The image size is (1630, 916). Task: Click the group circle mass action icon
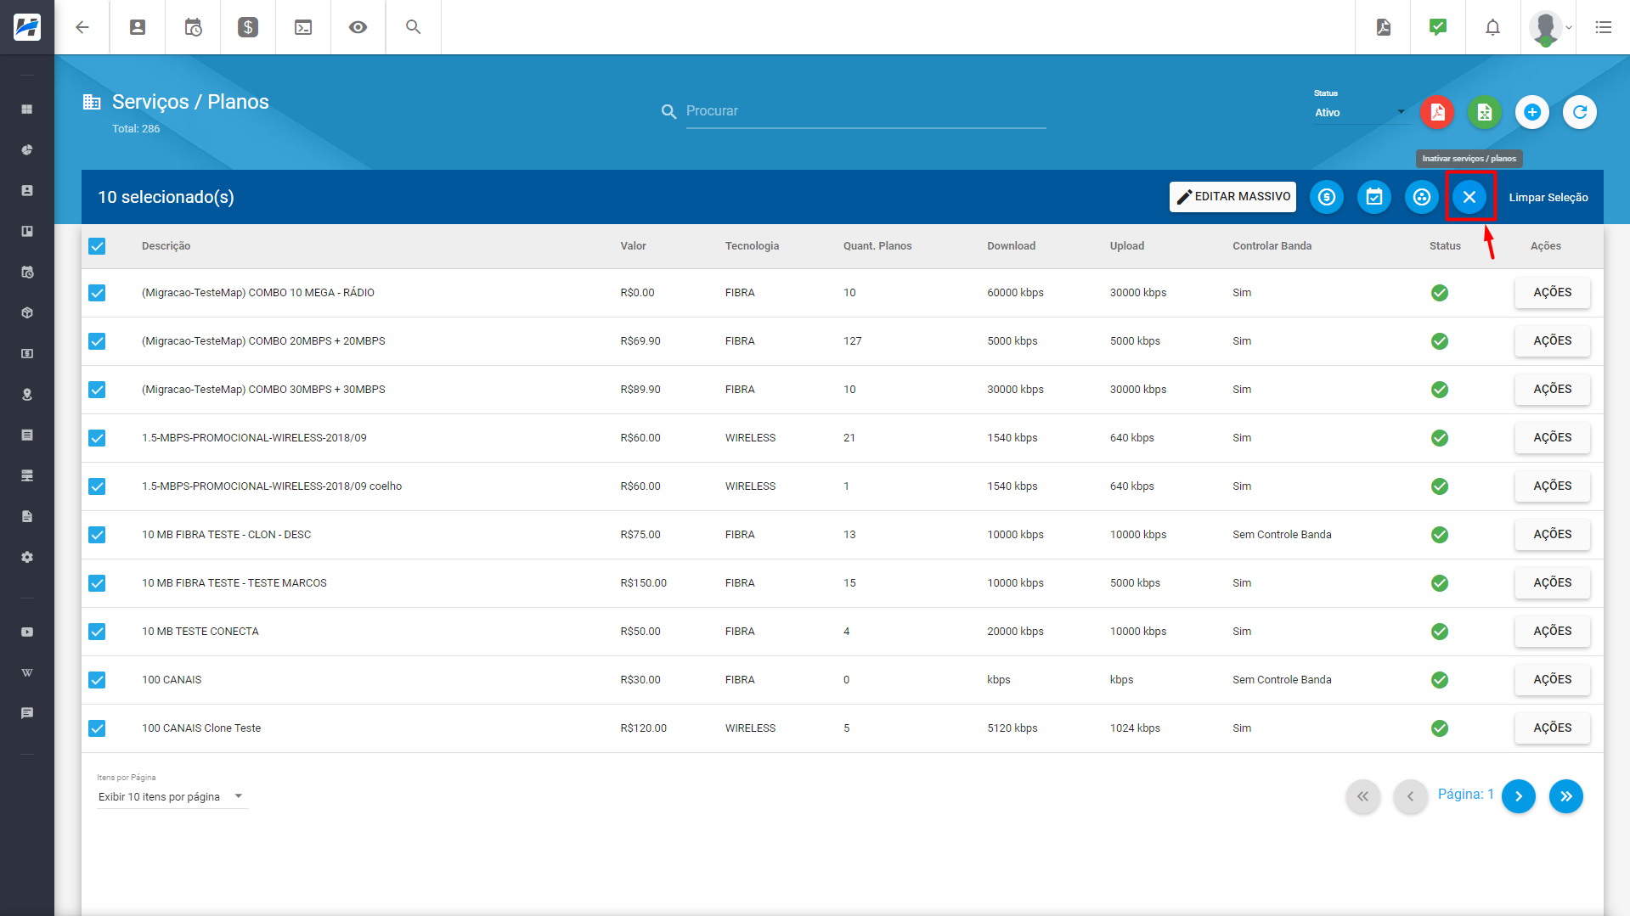tap(1422, 197)
